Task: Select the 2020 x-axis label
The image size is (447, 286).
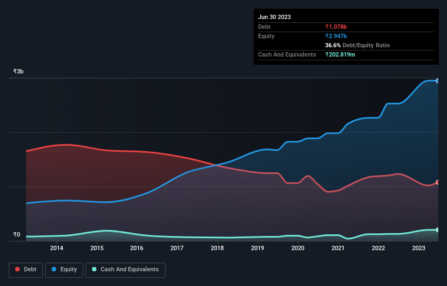Action: [x=298, y=248]
